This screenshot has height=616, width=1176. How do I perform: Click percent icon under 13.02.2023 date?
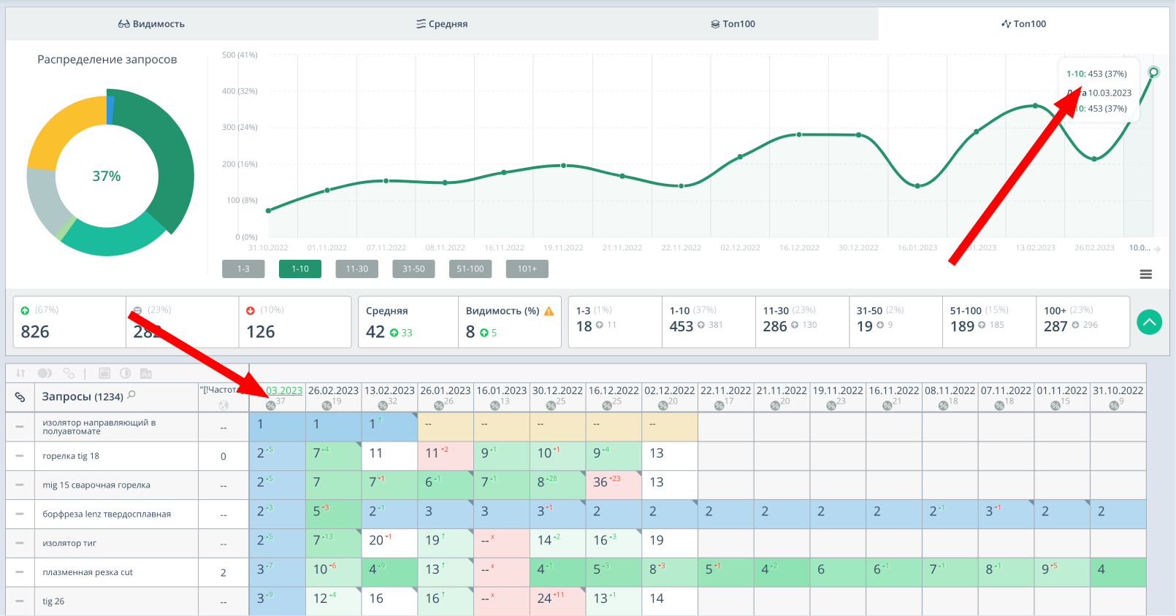tap(383, 406)
